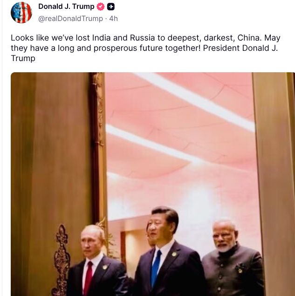Click the red necktie in the photo

pos(88,278)
